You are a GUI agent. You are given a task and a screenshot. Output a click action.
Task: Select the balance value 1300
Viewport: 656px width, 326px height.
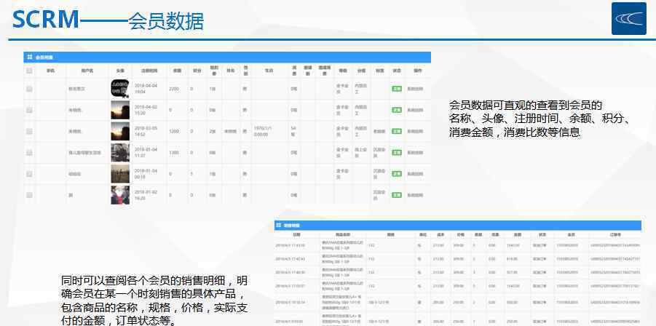[173, 153]
